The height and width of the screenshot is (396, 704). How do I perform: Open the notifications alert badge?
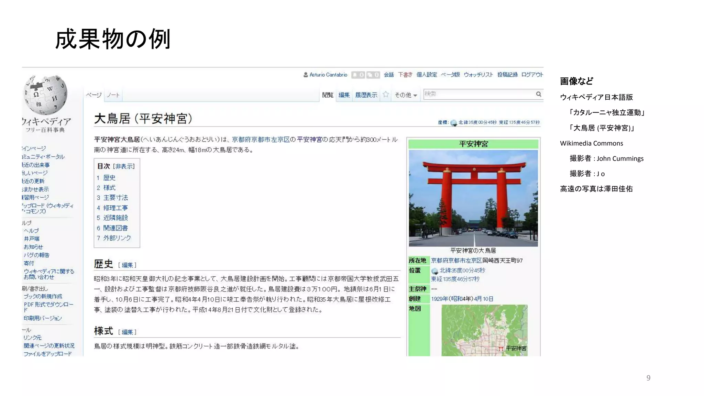click(x=358, y=75)
